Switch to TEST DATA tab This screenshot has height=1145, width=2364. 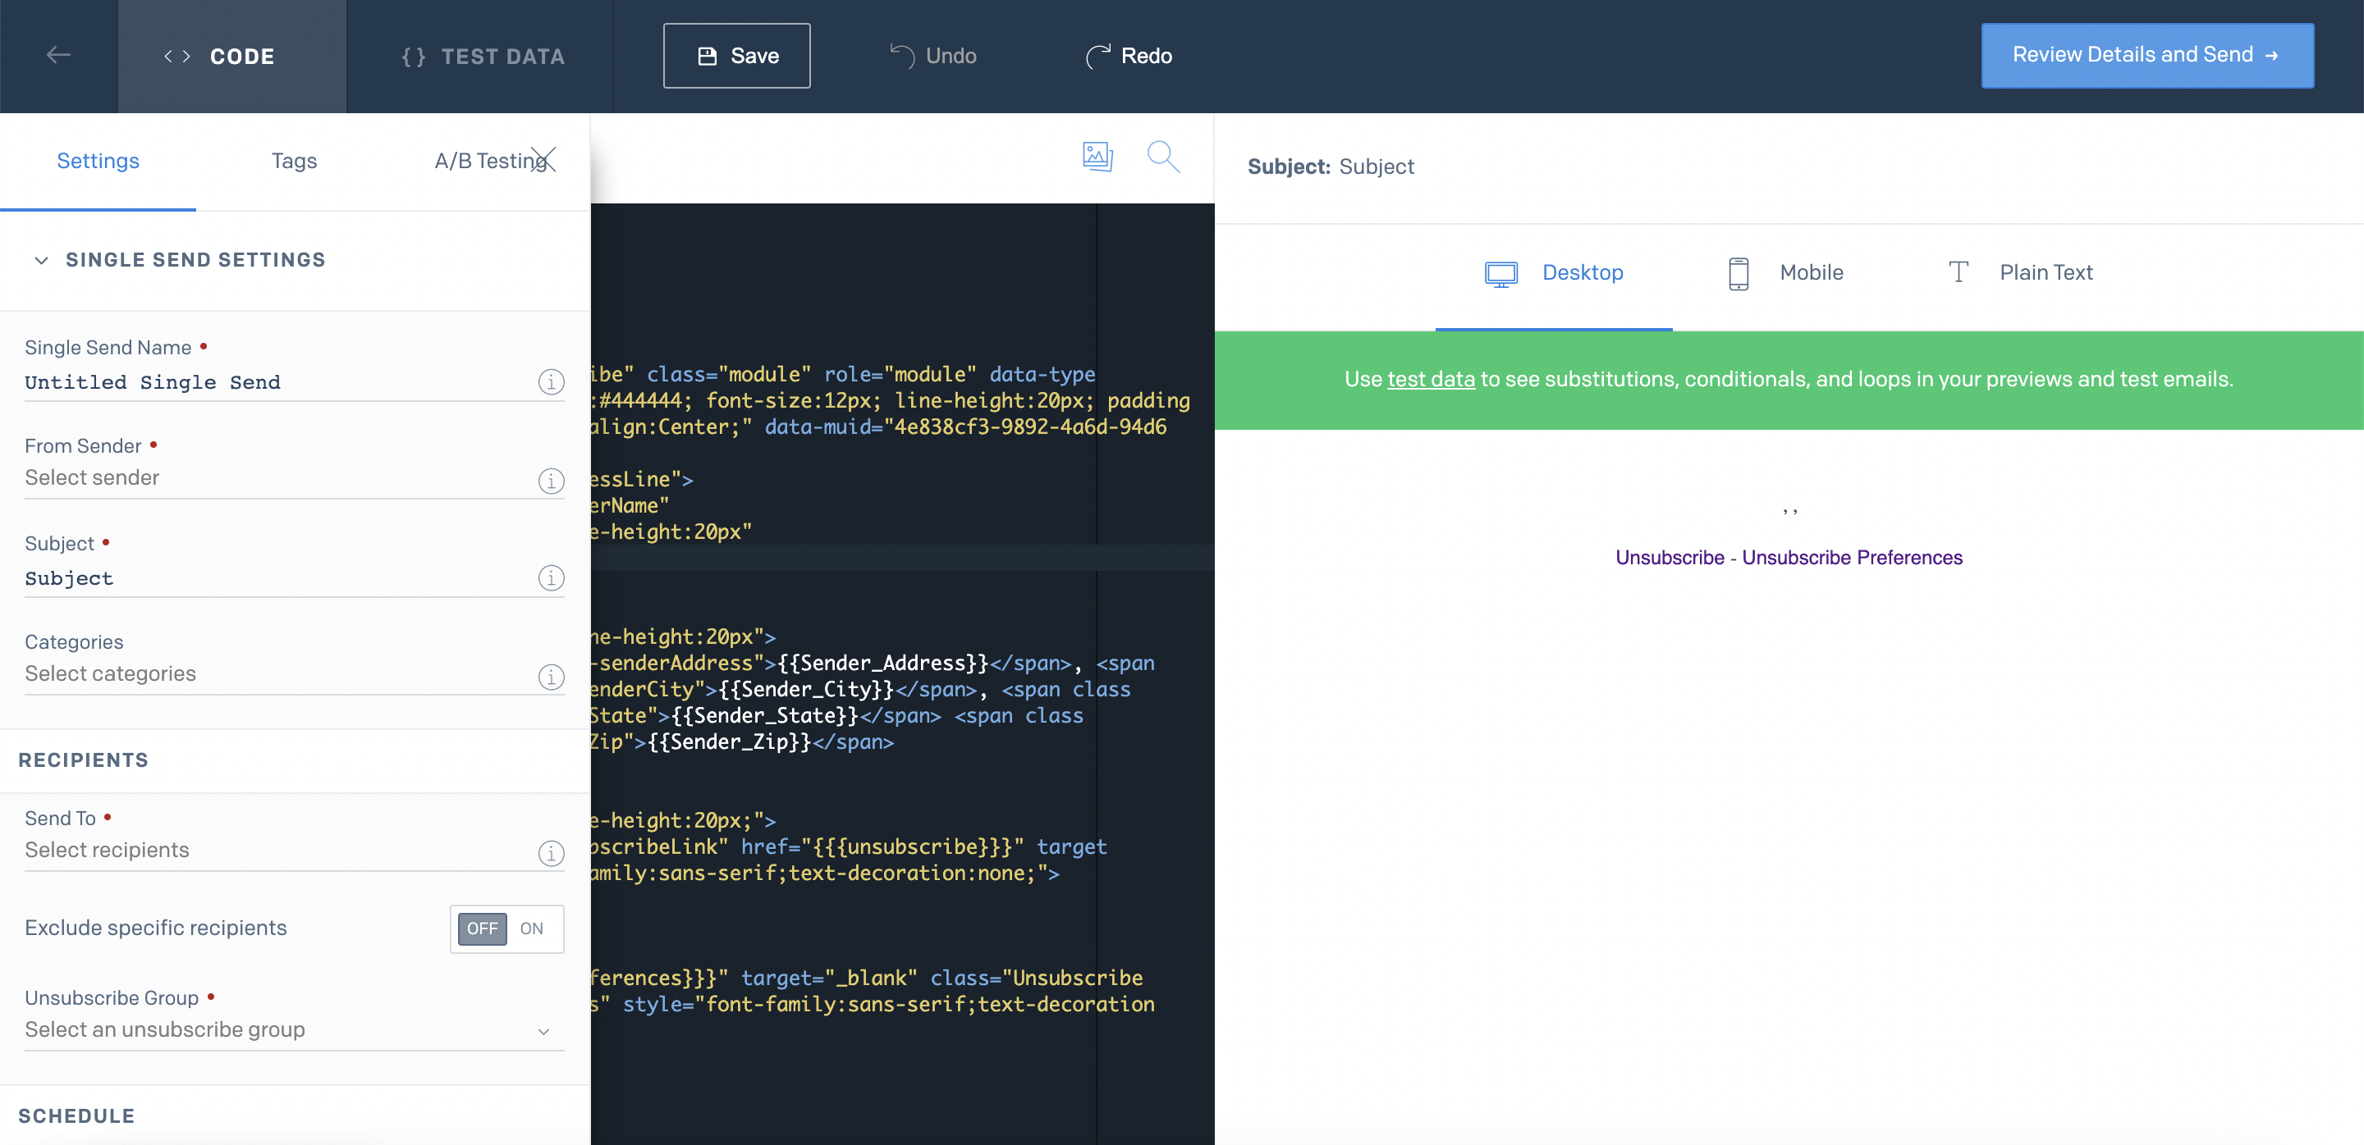click(x=479, y=56)
